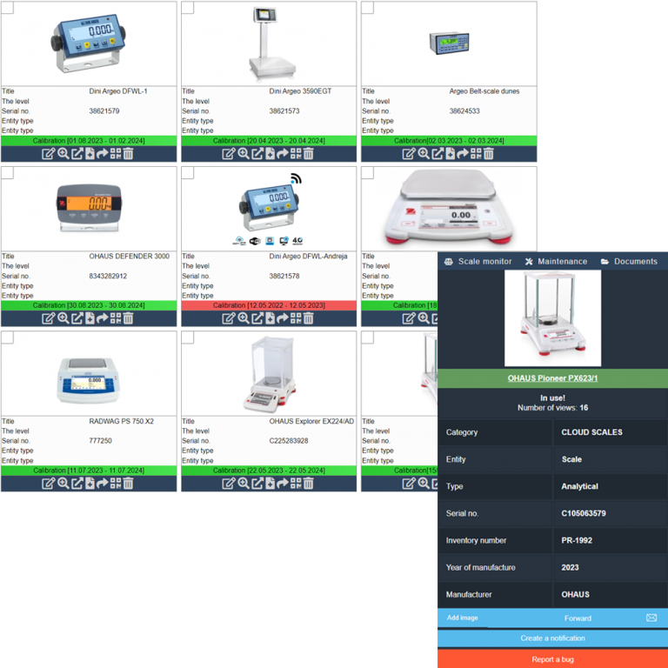Image resolution: width=668 pixels, height=668 pixels.
Task: Click the Report a bug button
Action: (x=552, y=659)
